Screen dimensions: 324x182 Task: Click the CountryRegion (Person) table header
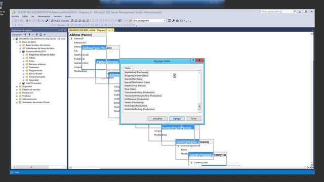point(194,142)
